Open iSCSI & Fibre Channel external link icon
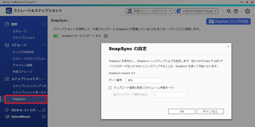The height and width of the screenshot is (127, 255). coord(44,110)
